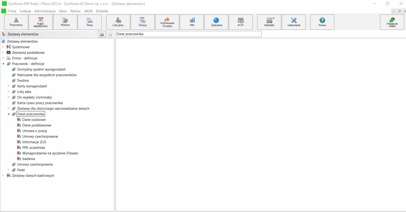The height and width of the screenshot is (212, 406).
Task: Select Umowa o pracę data set
Action: [x=34, y=131]
